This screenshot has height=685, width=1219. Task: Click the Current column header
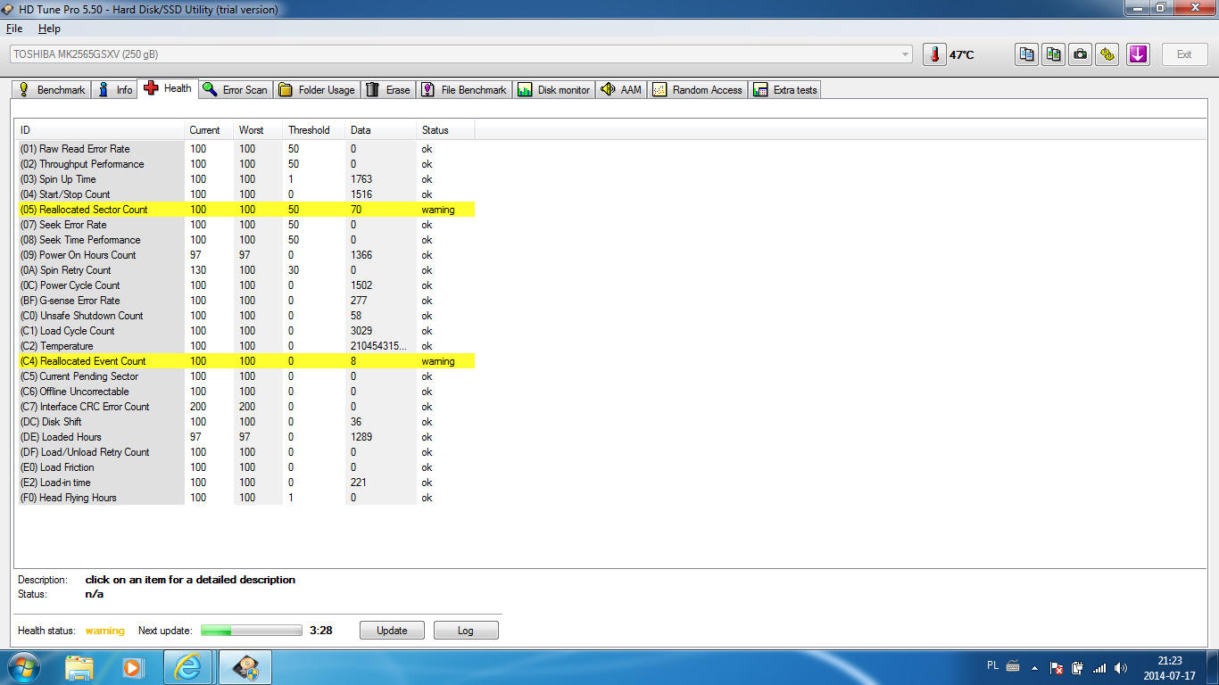point(209,130)
